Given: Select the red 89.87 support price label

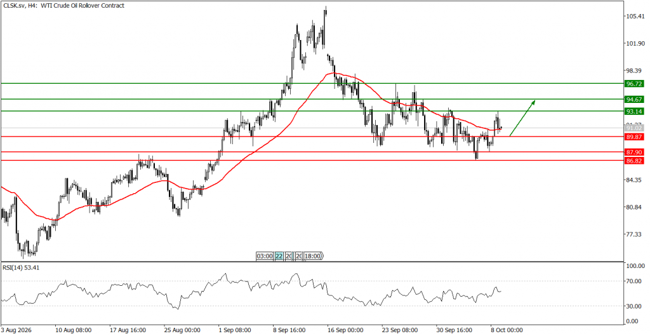Looking at the screenshot, I should pyautogui.click(x=634, y=137).
